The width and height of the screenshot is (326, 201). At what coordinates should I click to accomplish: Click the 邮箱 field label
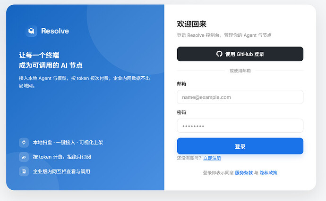pos(181,84)
